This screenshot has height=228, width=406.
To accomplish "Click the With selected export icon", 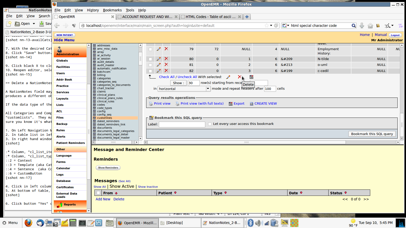I will tap(251, 77).
